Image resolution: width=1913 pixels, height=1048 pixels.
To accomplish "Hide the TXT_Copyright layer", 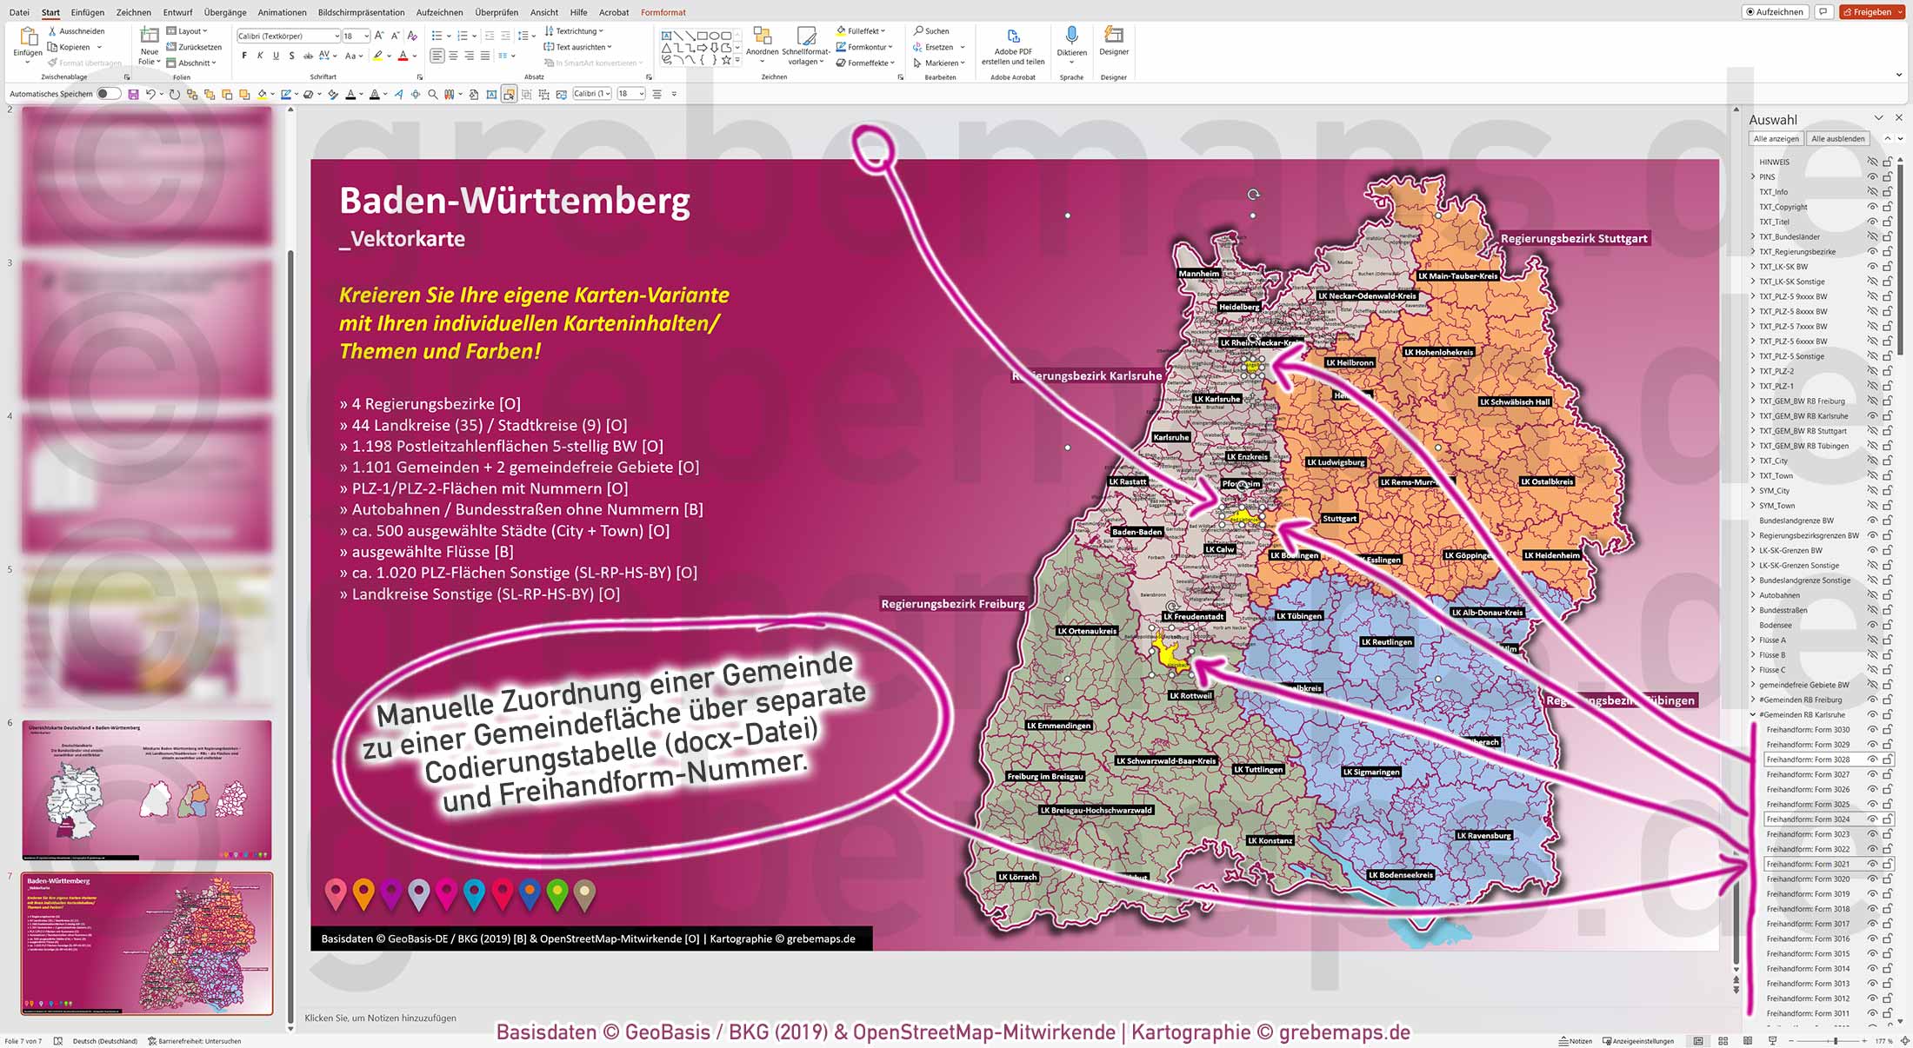I will pyautogui.click(x=1871, y=207).
